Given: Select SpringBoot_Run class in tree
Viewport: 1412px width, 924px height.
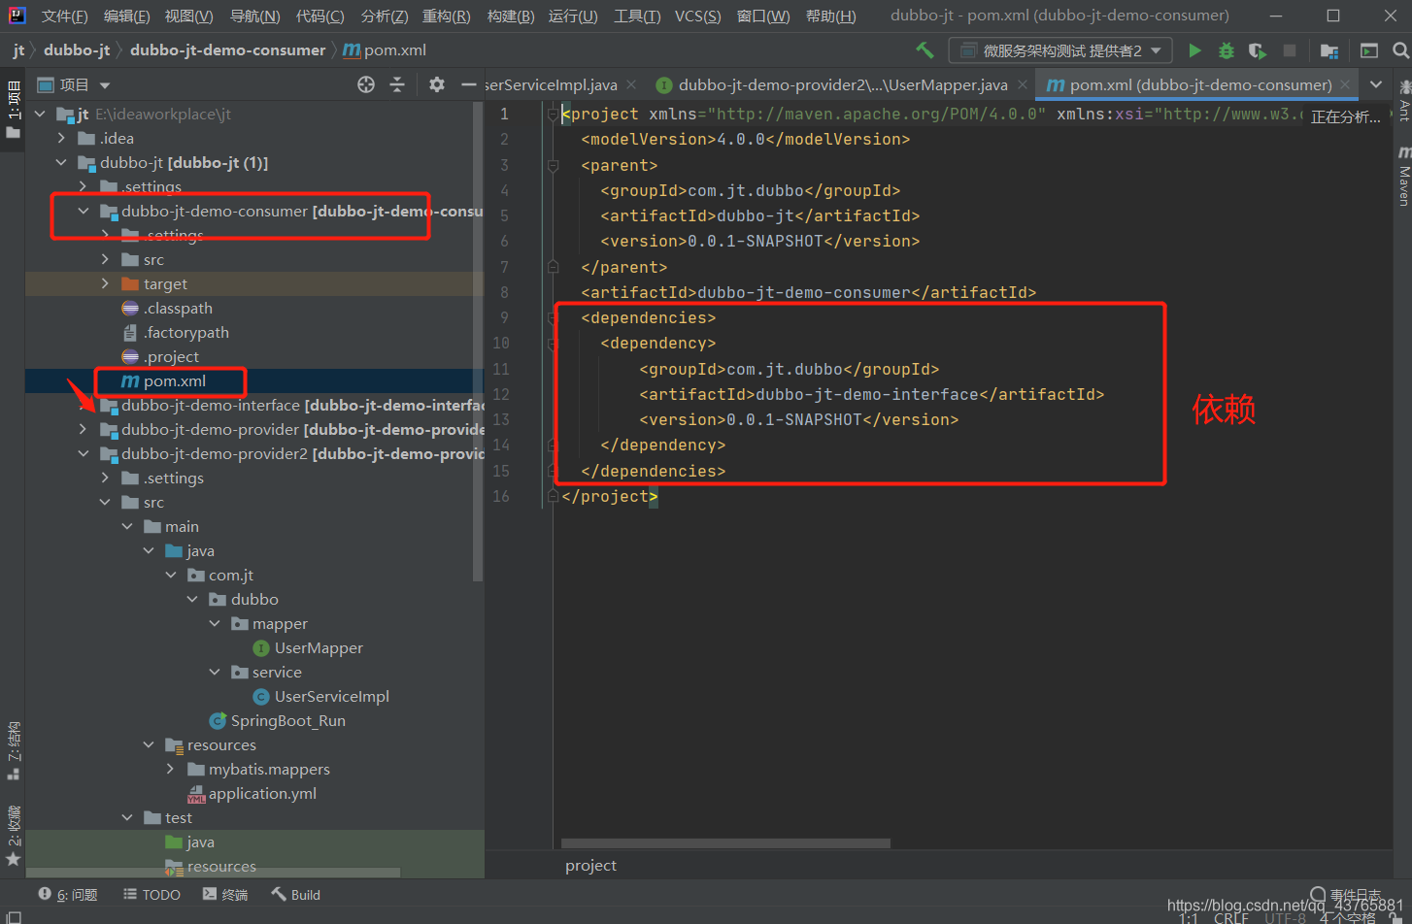Looking at the screenshot, I should tap(287, 721).
